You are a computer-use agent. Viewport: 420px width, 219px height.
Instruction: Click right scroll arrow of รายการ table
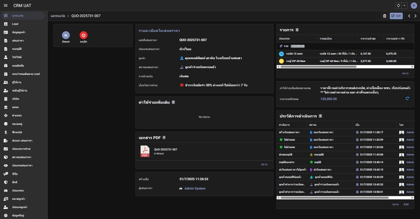[x=412, y=66]
